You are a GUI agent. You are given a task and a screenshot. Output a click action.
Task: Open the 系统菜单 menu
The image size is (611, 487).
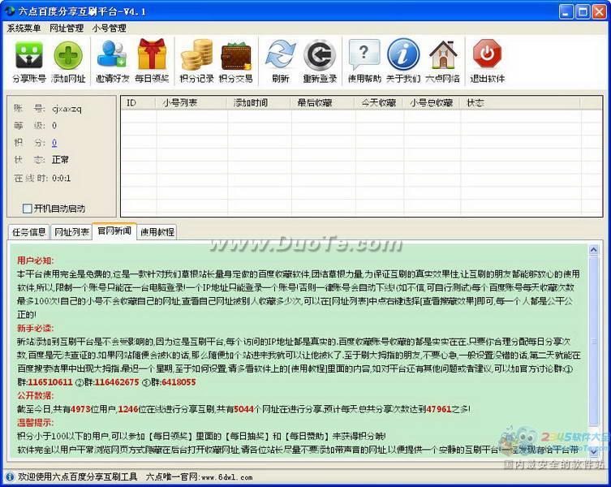pyautogui.click(x=24, y=28)
